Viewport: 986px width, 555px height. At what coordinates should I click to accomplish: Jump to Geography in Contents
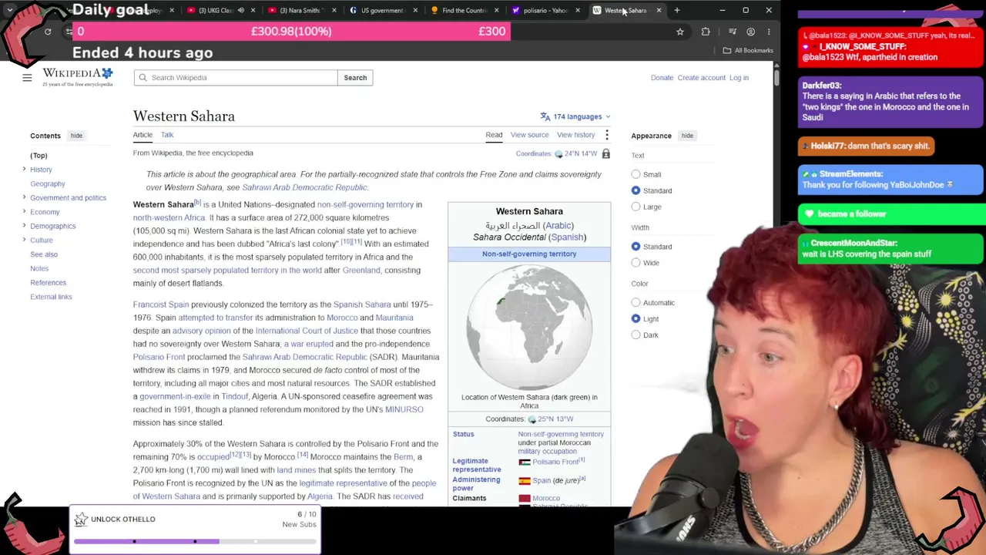48,184
